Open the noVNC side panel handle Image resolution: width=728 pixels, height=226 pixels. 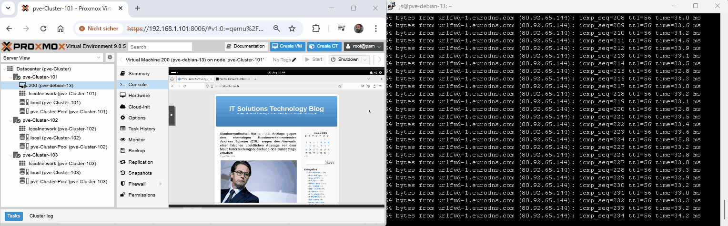coord(171,115)
